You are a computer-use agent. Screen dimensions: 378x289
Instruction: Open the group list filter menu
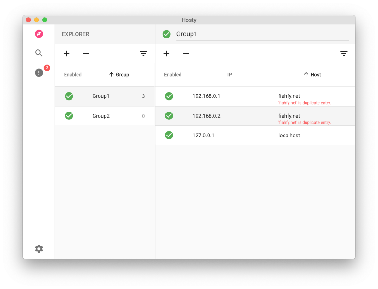(143, 54)
